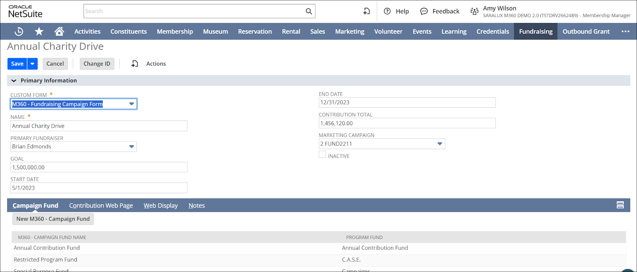Click the create new note icon in header
The height and width of the screenshot is (272, 637).
pyautogui.click(x=367, y=12)
